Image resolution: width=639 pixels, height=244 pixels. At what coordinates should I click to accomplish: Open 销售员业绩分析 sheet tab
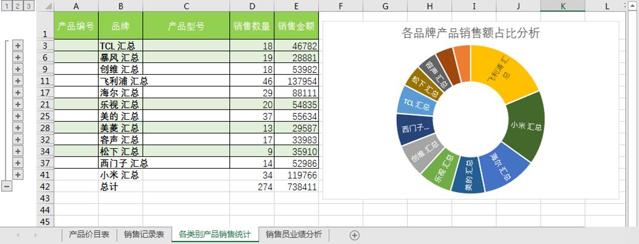tap(294, 235)
